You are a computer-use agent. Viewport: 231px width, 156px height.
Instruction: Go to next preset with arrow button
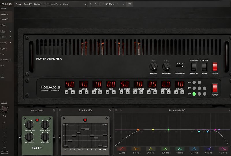91,4
